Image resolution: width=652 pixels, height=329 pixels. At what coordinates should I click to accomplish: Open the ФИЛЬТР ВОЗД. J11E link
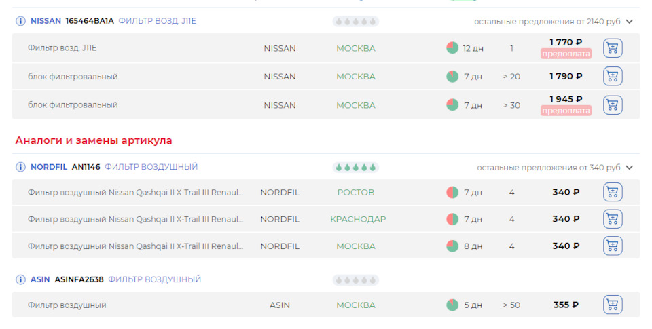coord(157,21)
